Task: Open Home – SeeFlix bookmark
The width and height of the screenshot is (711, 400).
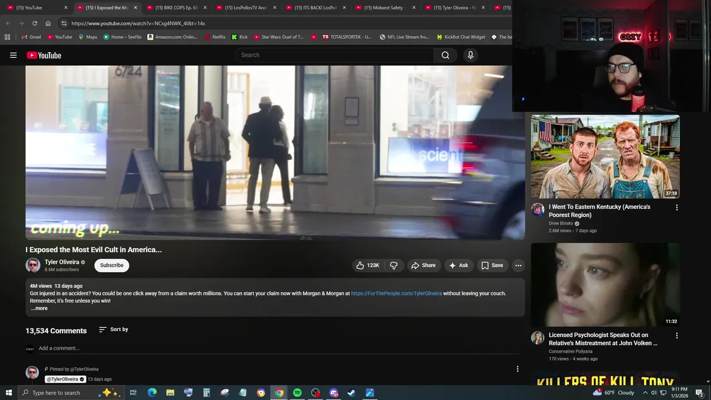Action: click(122, 37)
